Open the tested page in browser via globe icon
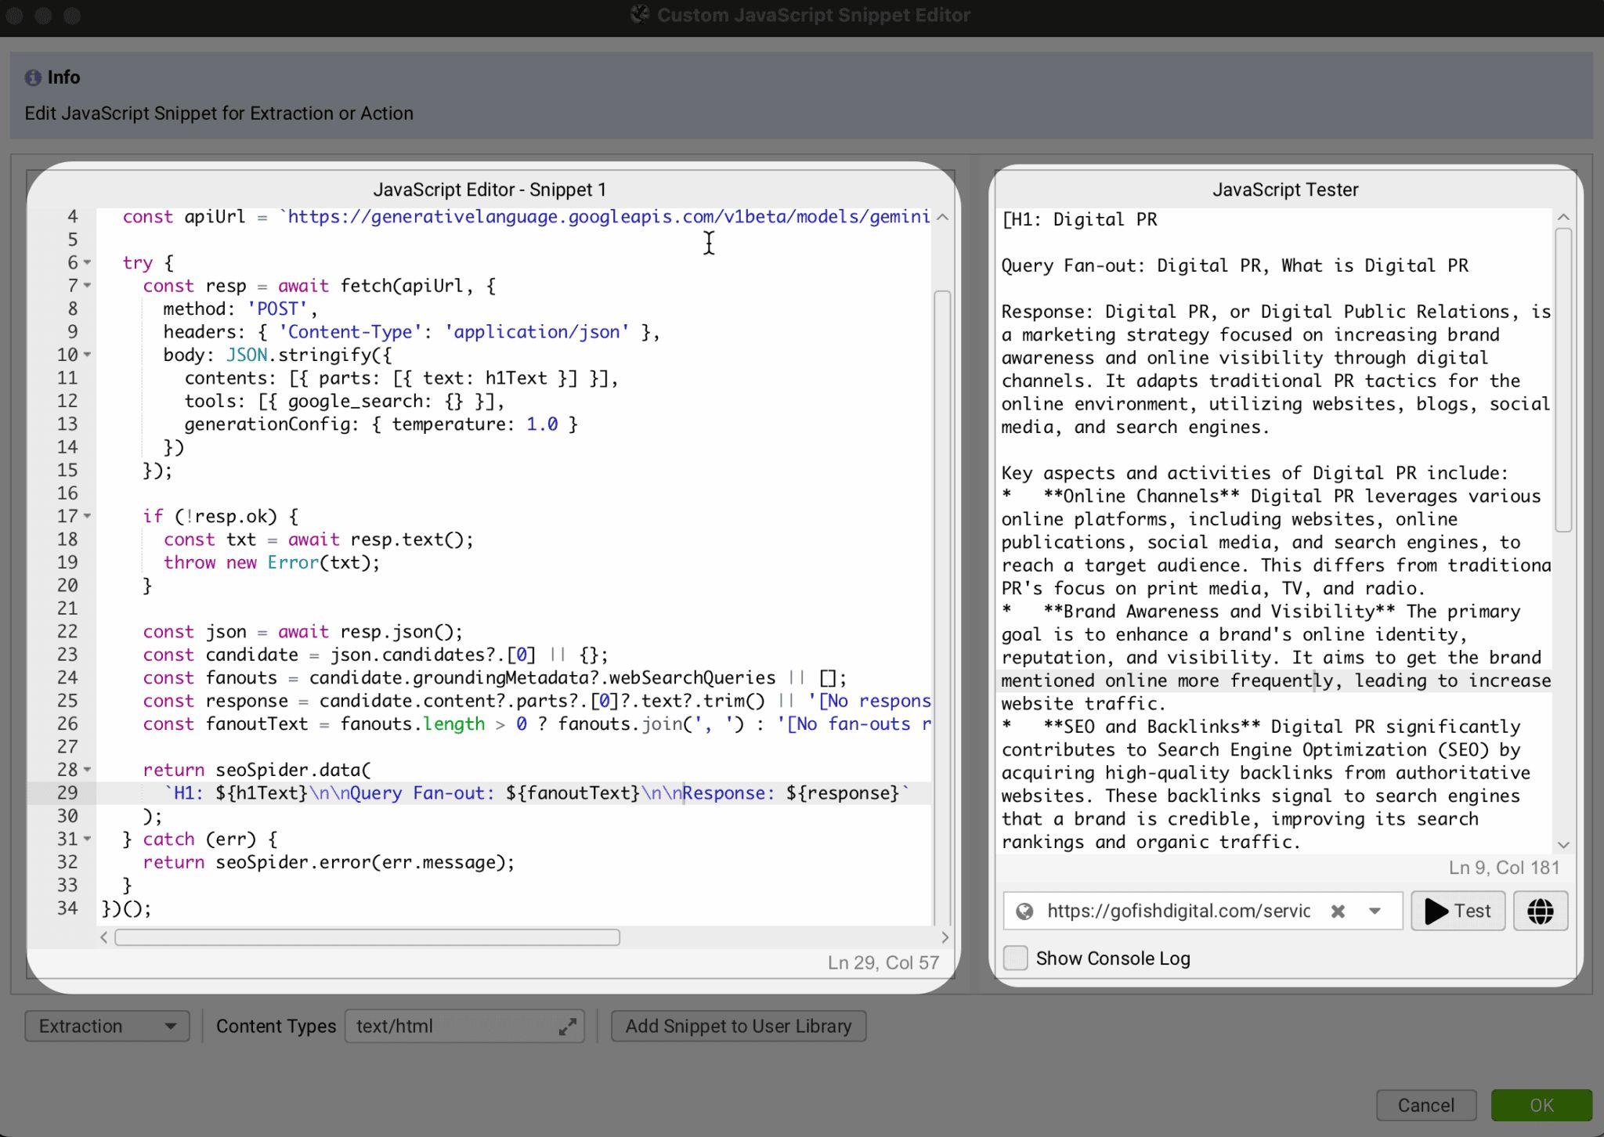The width and height of the screenshot is (1604, 1137). (x=1540, y=911)
